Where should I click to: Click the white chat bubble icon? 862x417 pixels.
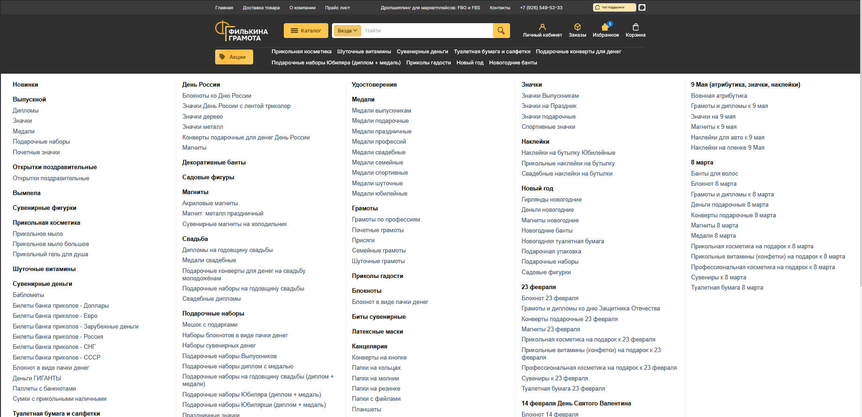coord(642,7)
